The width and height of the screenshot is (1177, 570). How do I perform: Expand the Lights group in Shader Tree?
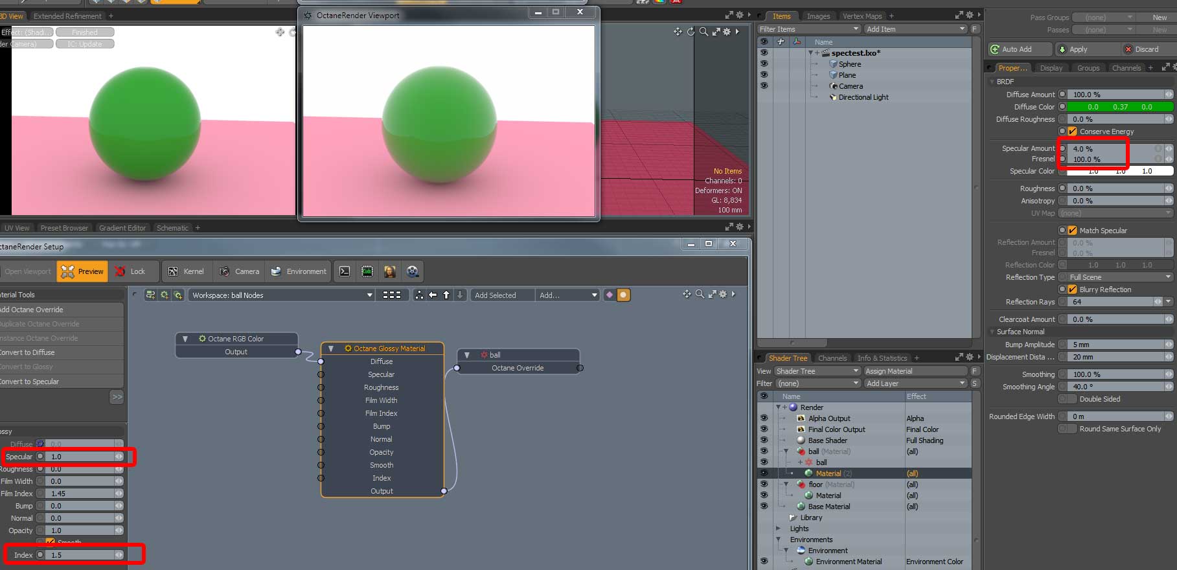(x=779, y=529)
